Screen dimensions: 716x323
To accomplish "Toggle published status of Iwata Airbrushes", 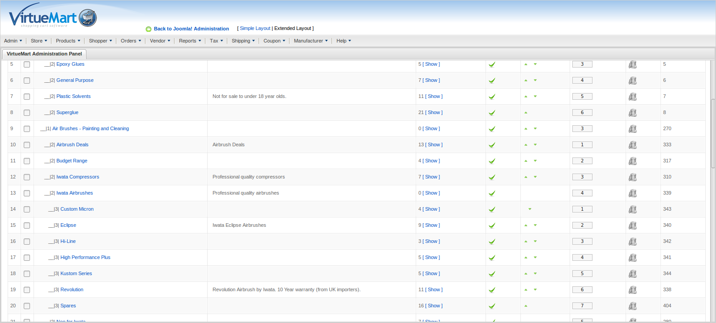I will tap(492, 193).
